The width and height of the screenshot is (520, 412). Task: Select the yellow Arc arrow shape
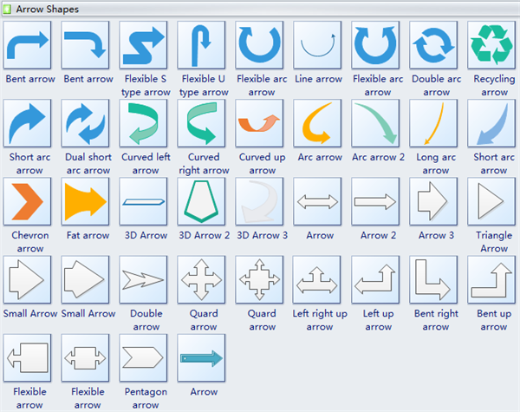[317, 123]
